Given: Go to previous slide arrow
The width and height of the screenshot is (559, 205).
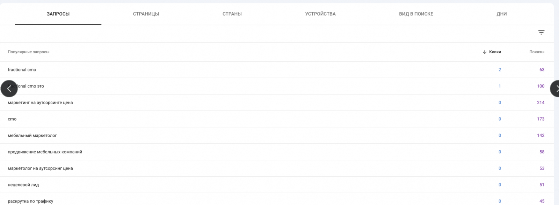Looking at the screenshot, I should [x=9, y=89].
